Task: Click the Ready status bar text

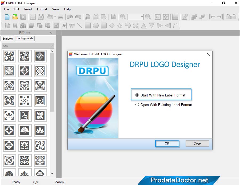Action: (x=16, y=182)
